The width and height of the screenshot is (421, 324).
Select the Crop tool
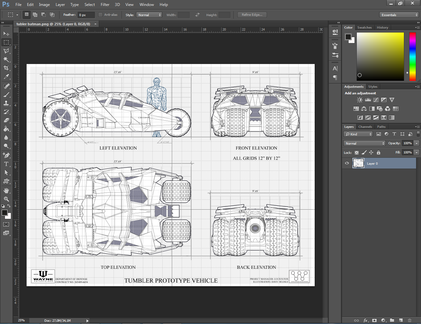point(6,68)
